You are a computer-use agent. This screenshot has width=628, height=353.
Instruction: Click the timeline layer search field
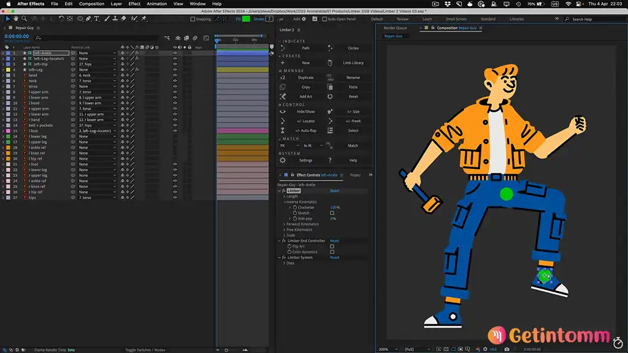(96, 37)
